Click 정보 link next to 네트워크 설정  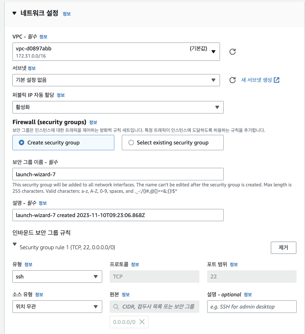(x=67, y=14)
